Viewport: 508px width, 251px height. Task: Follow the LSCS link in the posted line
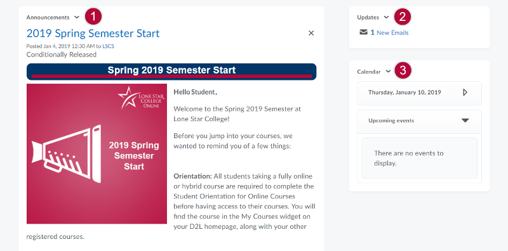(x=108, y=46)
